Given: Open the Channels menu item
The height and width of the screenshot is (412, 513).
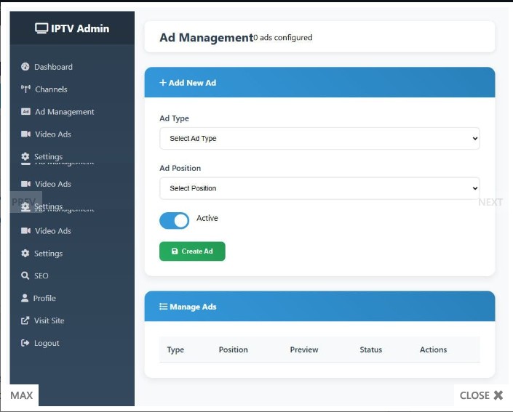Looking at the screenshot, I should pos(51,89).
